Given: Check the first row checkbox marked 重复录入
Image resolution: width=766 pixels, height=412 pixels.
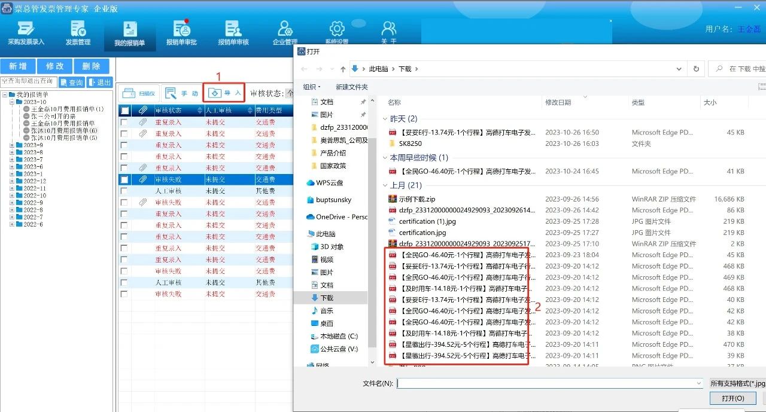Looking at the screenshot, I should pyautogui.click(x=124, y=123).
